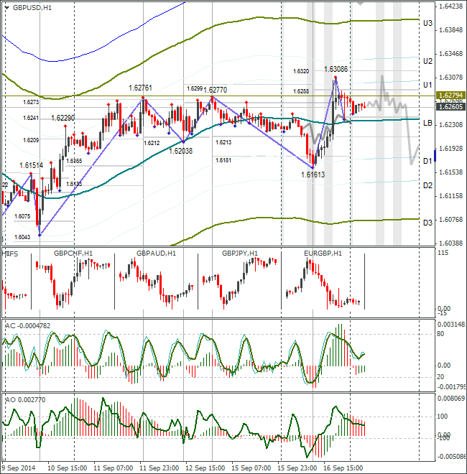Click the time label 11 Sep 23:00
Image resolution: width=467 pixels, height=474 pixels.
tap(159, 468)
